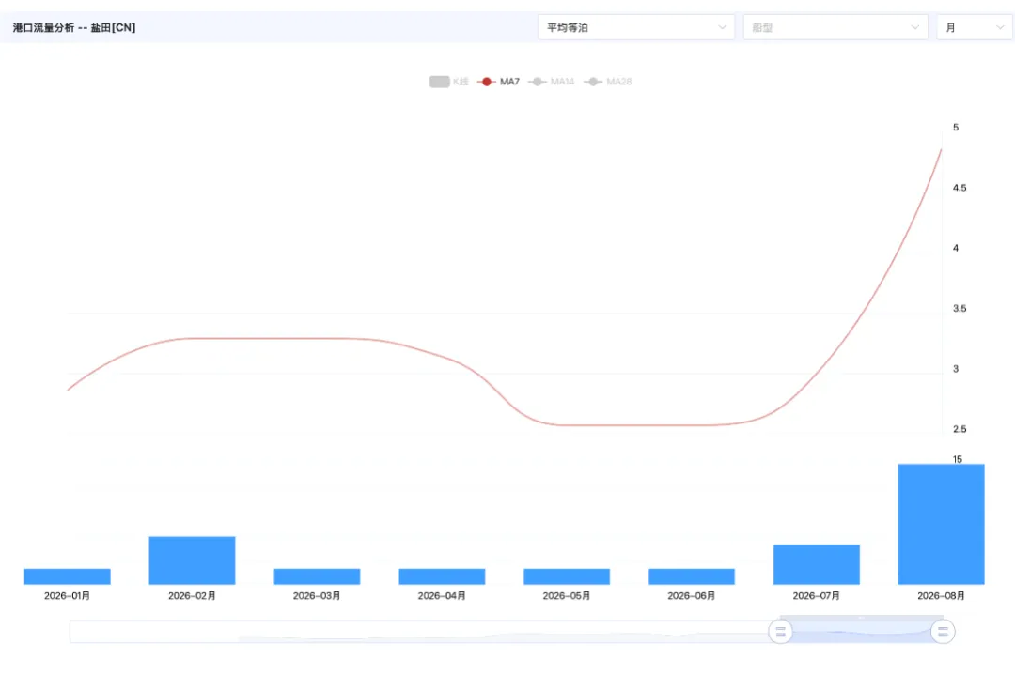Toggle the MA14 legend series

click(x=551, y=82)
